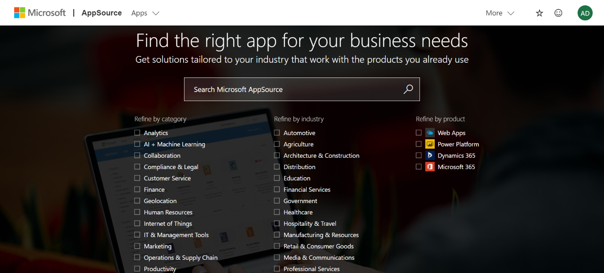Tick the Agriculture industry checkbox

click(277, 144)
